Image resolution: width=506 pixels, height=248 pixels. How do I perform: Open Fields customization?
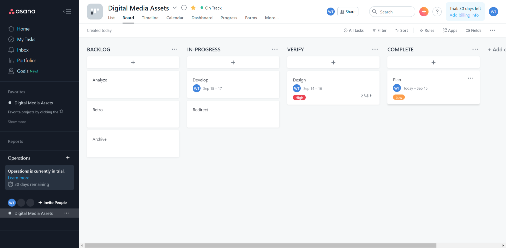(x=473, y=30)
